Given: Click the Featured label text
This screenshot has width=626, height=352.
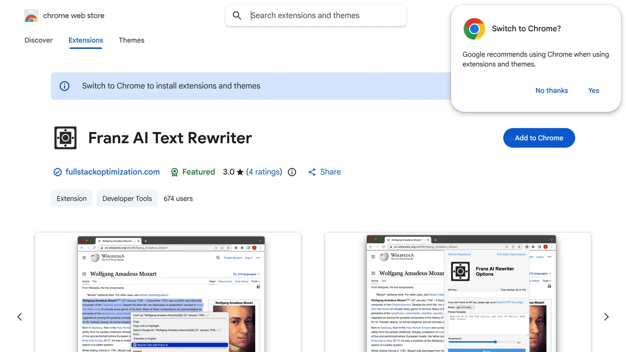Looking at the screenshot, I should 199,172.
